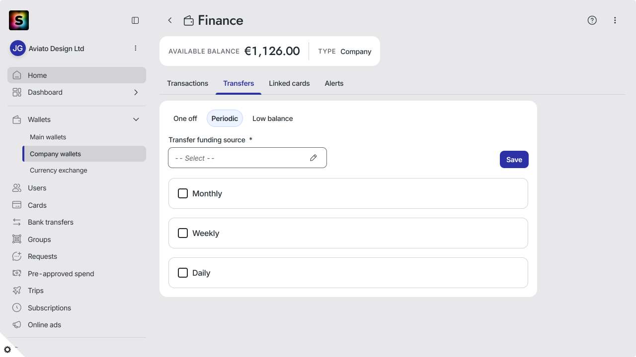Click the wallet icon beside Finance
This screenshot has height=357, width=636.
click(188, 20)
